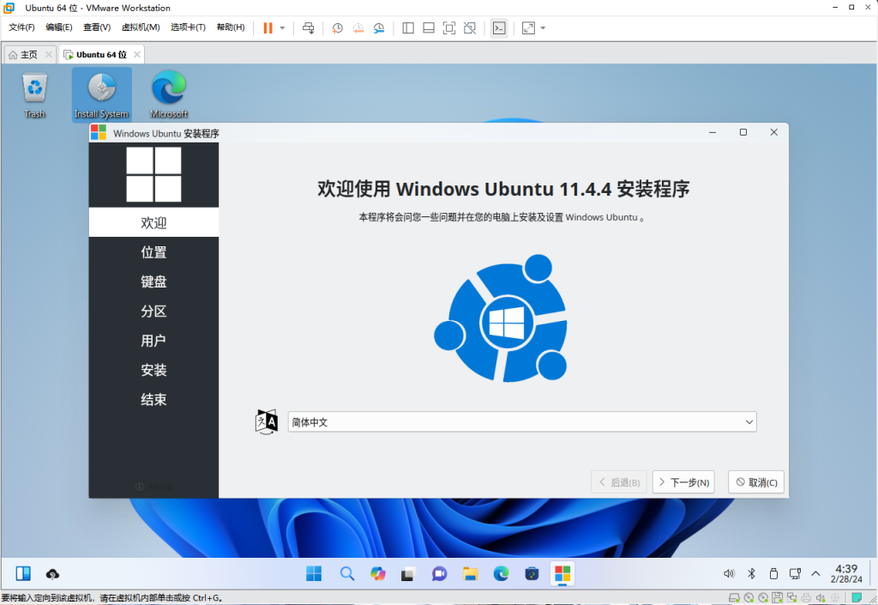Open the snapshot manager toolbar icon
The height and width of the screenshot is (605, 878).
pyautogui.click(x=379, y=28)
